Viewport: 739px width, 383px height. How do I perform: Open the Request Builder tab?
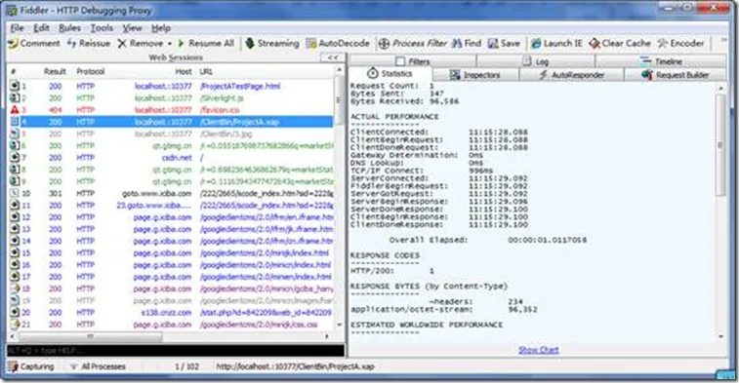(x=676, y=75)
